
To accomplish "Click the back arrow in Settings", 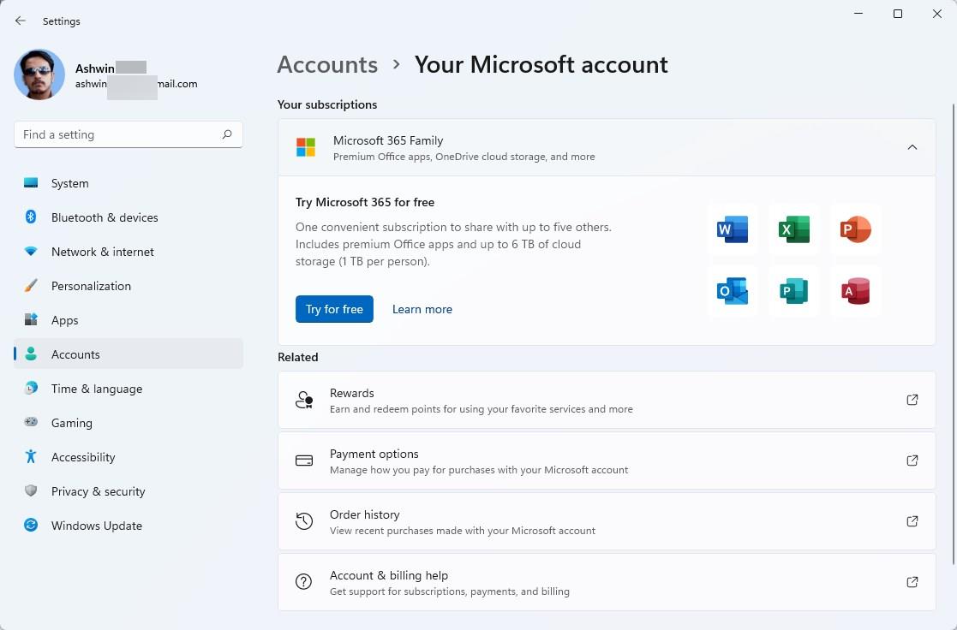I will click(20, 21).
